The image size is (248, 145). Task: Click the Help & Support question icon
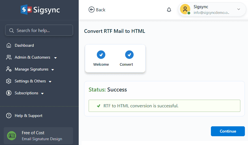tap(9, 116)
